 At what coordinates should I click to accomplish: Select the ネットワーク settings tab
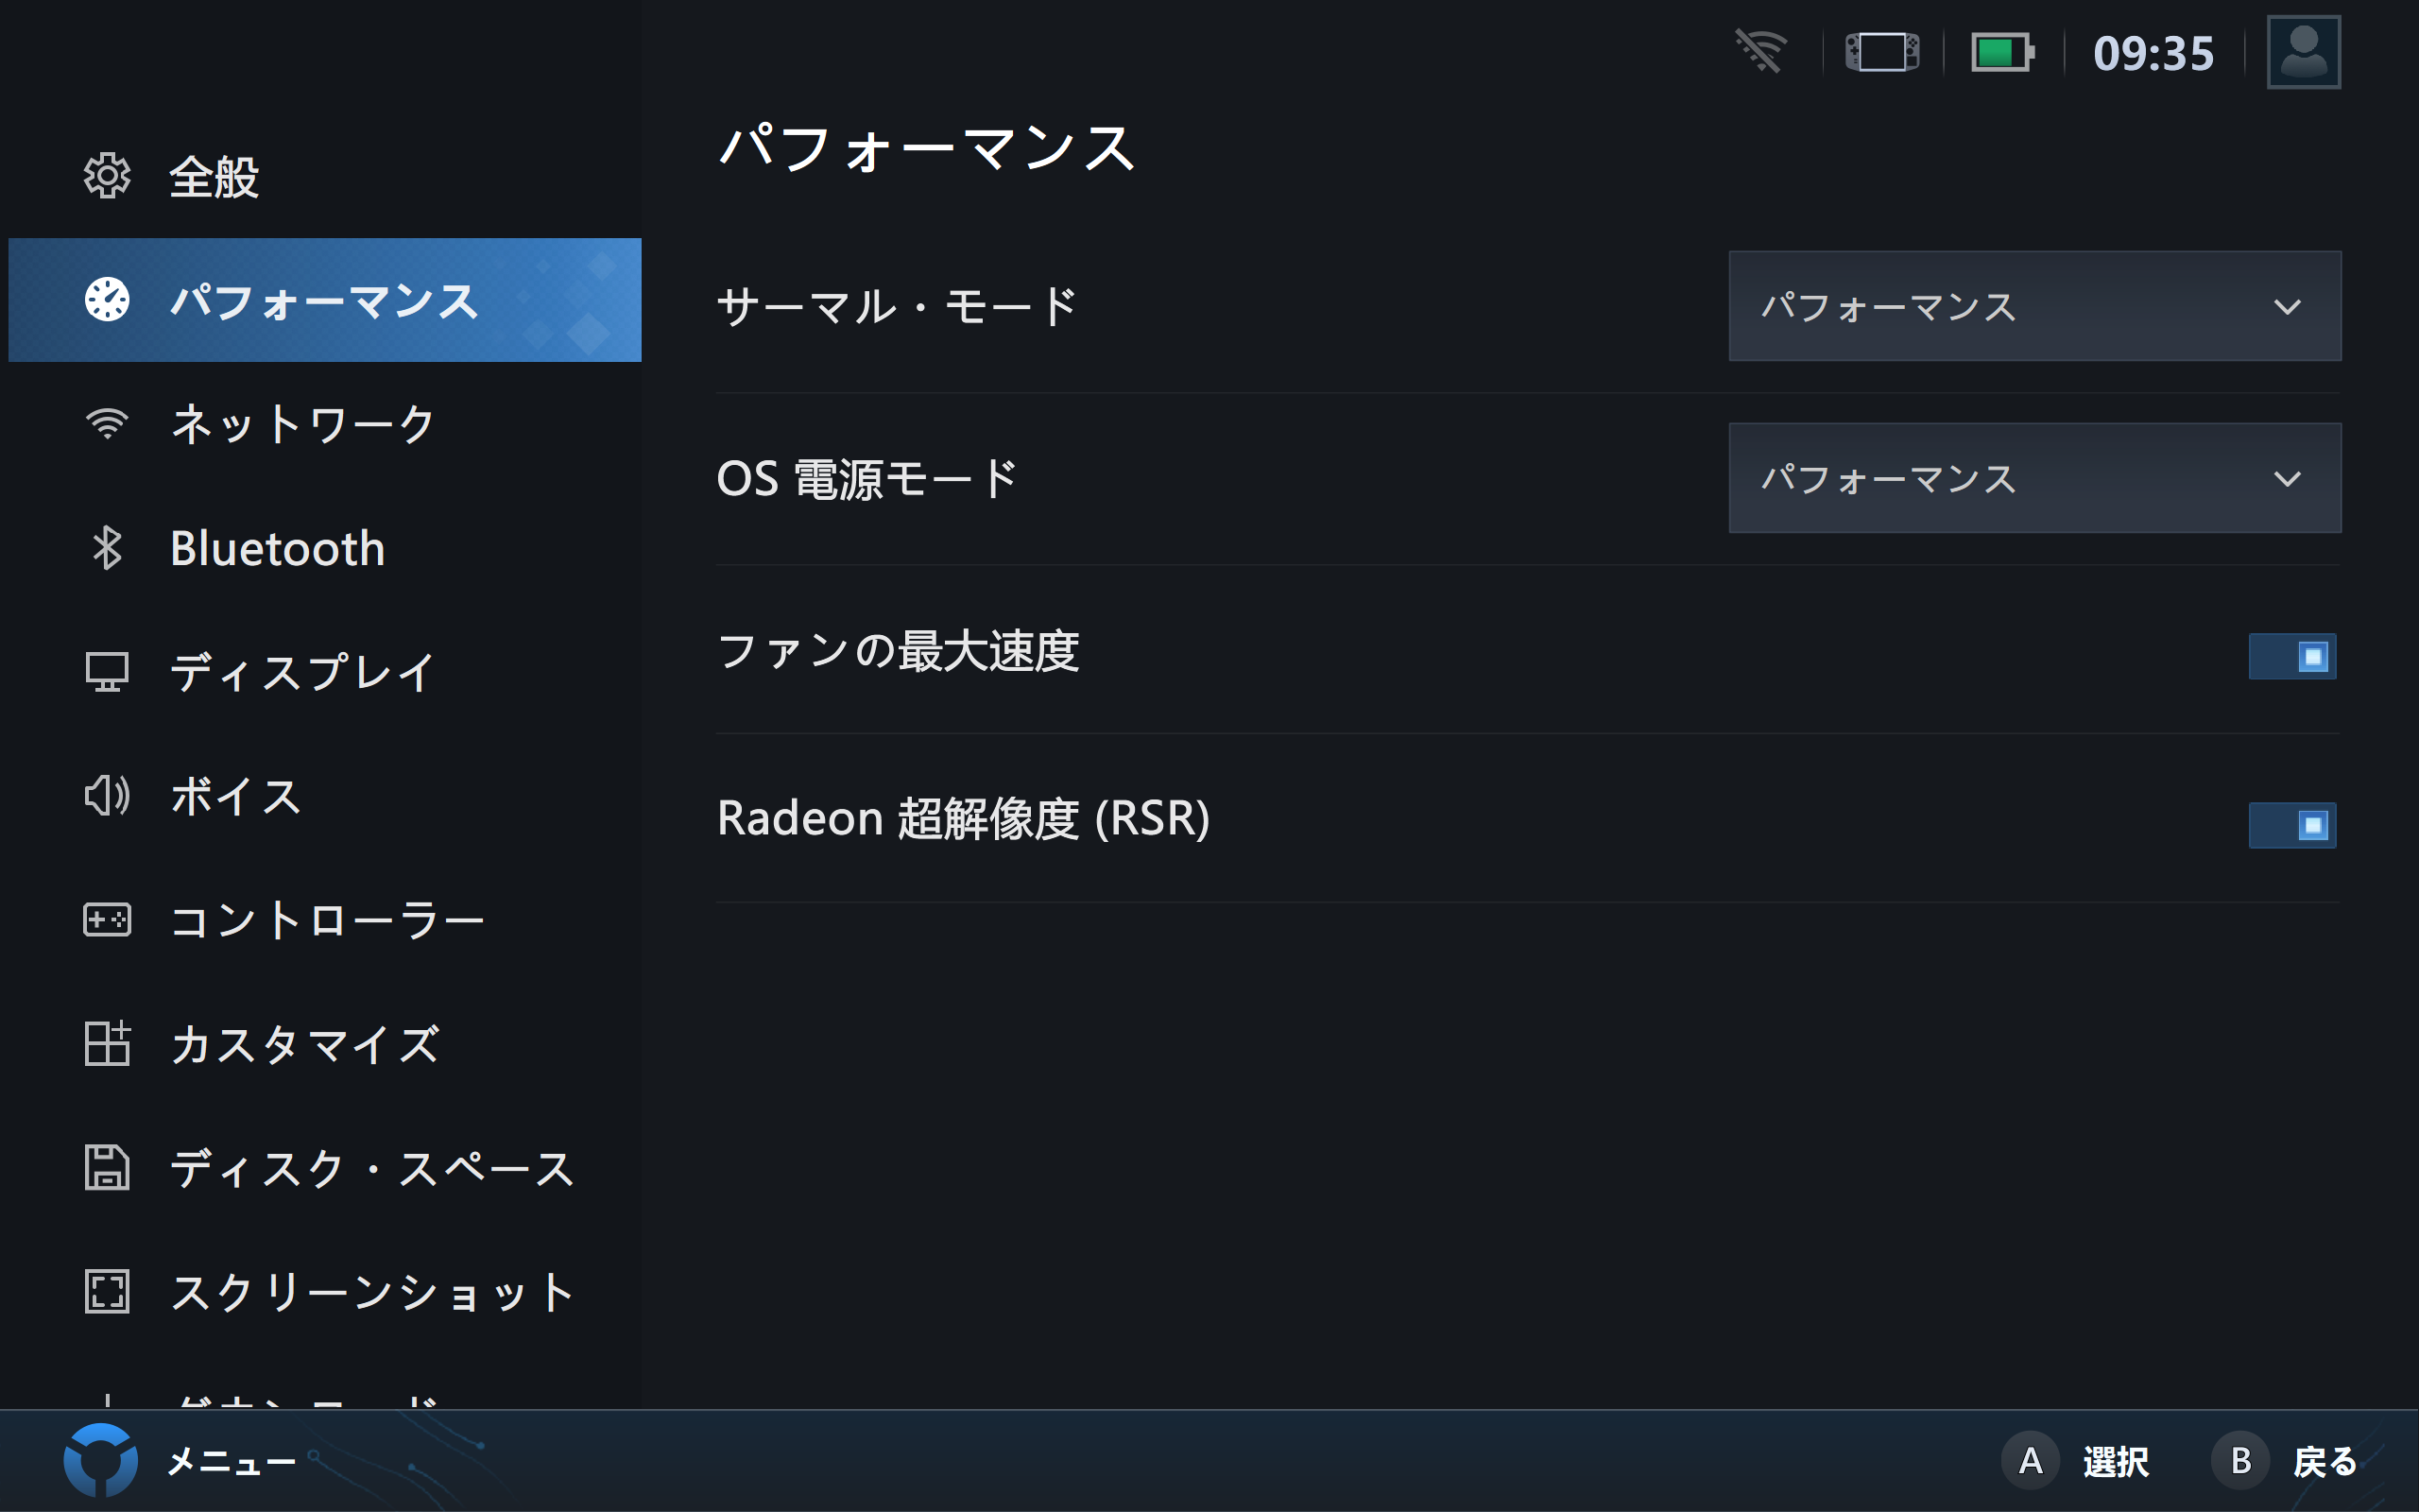301,424
